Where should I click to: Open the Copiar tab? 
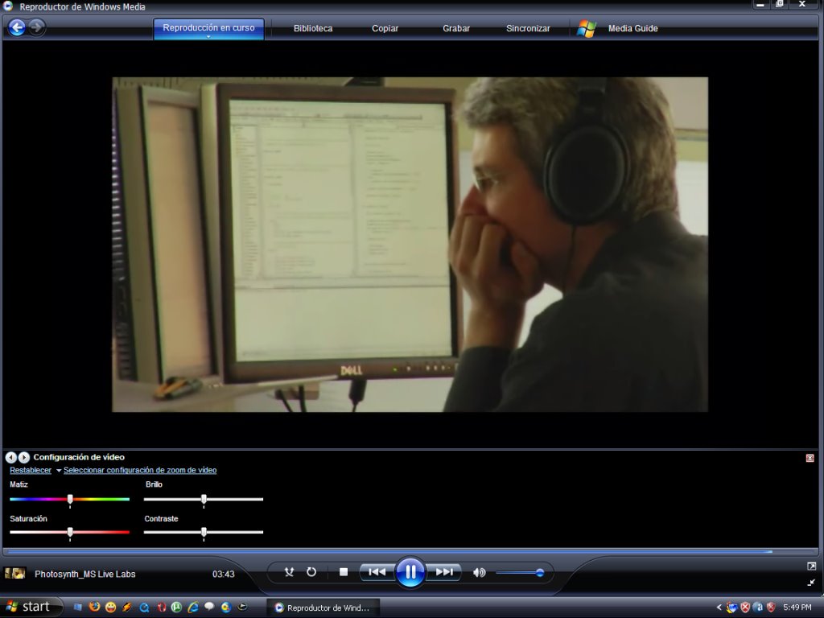(x=385, y=28)
